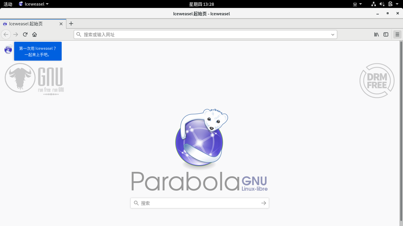Expand the address bar history dropdown
Screen dimensions: 403x226
pos(333,34)
